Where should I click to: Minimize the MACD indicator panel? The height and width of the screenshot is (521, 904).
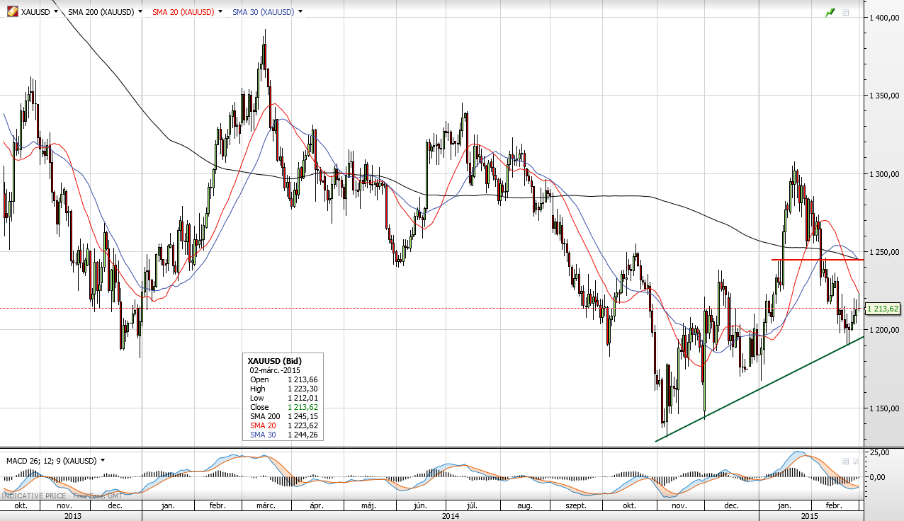point(845,461)
